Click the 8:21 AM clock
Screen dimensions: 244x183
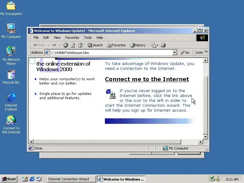point(232,179)
